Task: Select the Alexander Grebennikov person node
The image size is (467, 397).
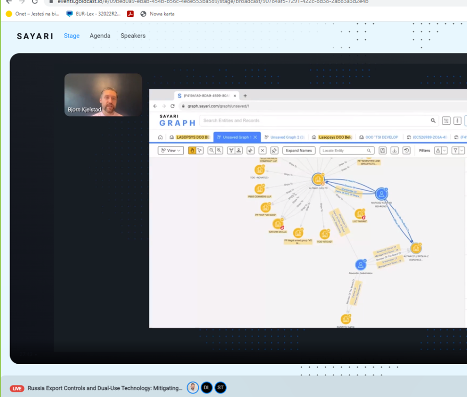Action: [360, 265]
